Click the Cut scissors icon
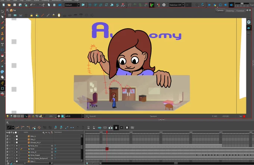 (x=43, y=5)
